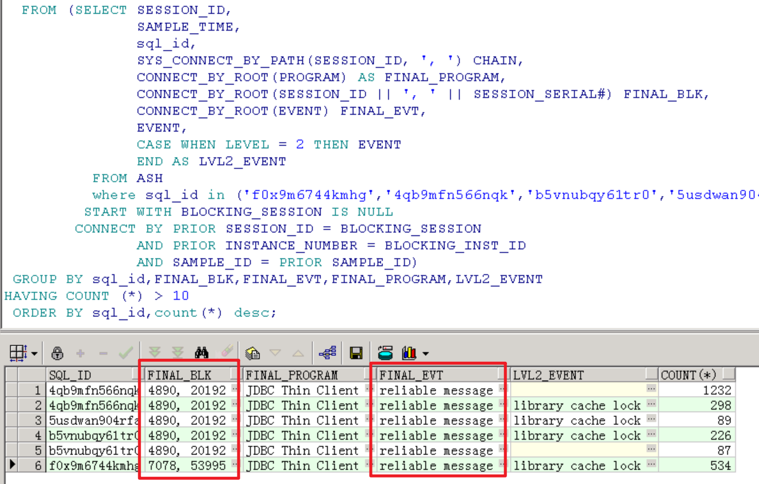
Task: Open Query By Example binoculars icon
Action: coord(201,353)
